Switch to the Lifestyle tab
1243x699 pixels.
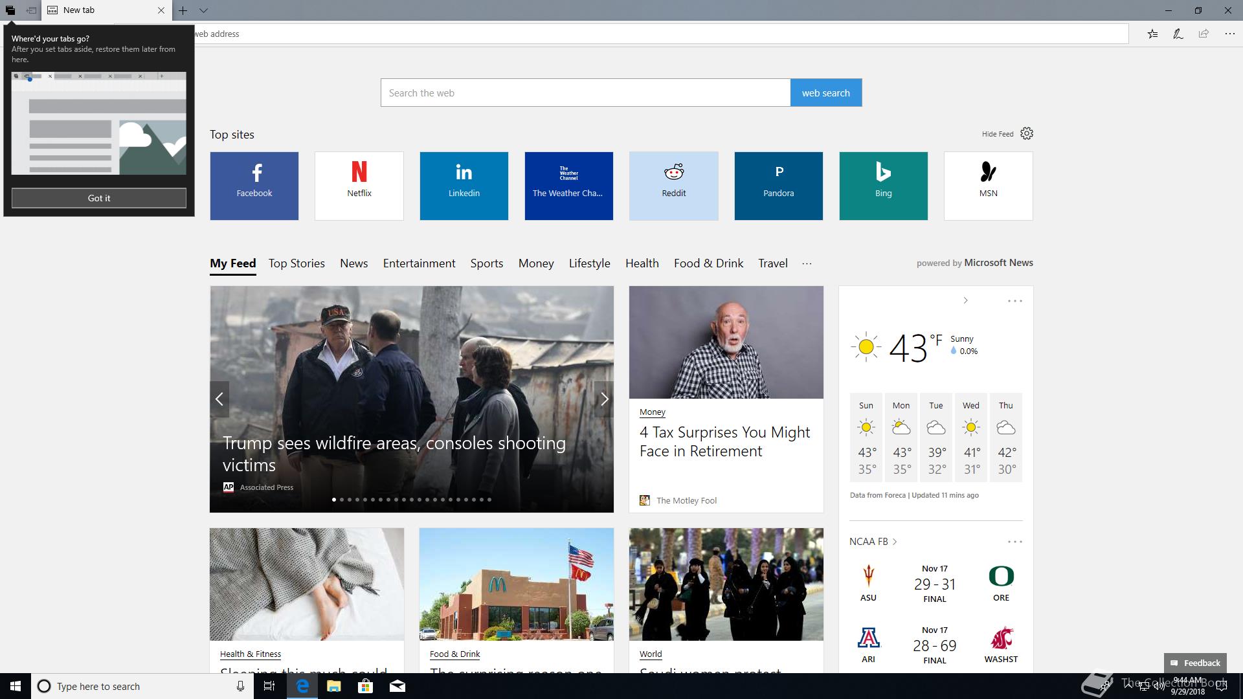[590, 263]
